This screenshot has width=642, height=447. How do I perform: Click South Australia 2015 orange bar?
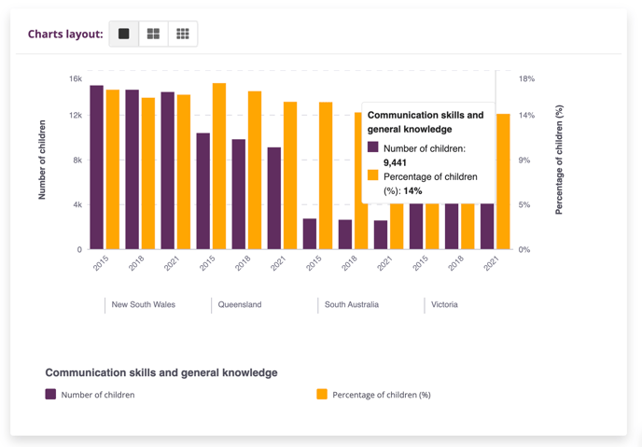coord(326,175)
